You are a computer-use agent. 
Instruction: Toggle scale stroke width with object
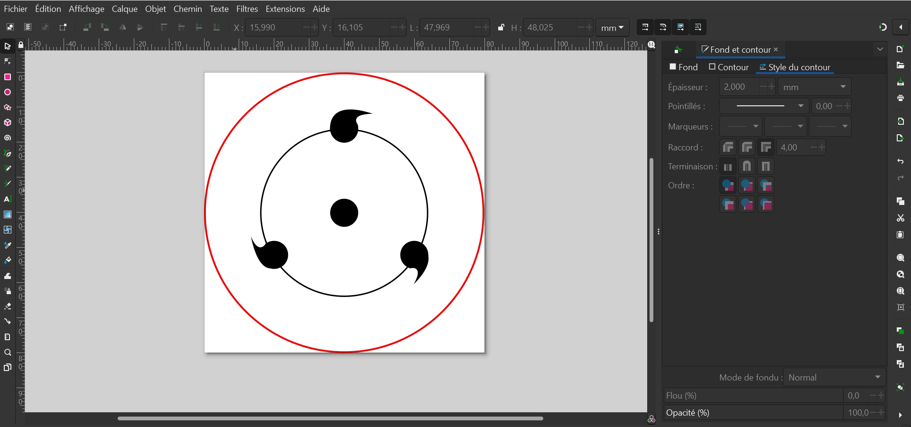(x=645, y=27)
